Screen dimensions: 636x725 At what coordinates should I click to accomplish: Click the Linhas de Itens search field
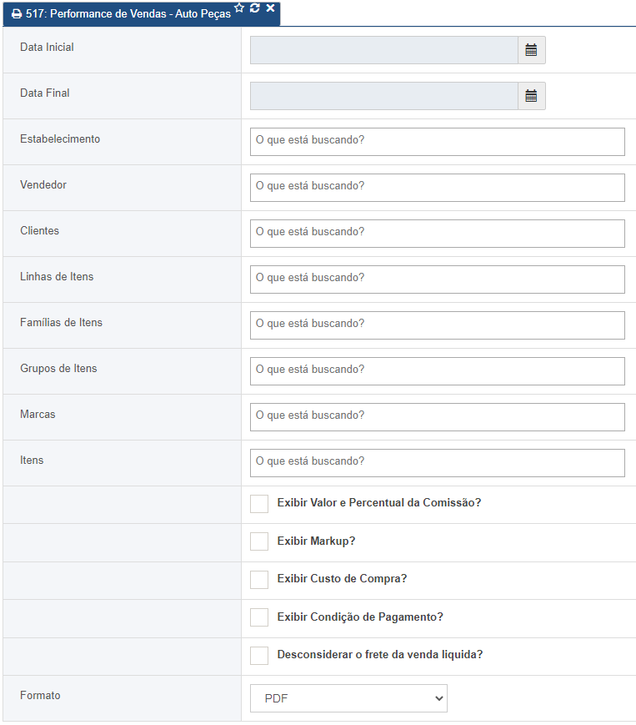point(437,279)
